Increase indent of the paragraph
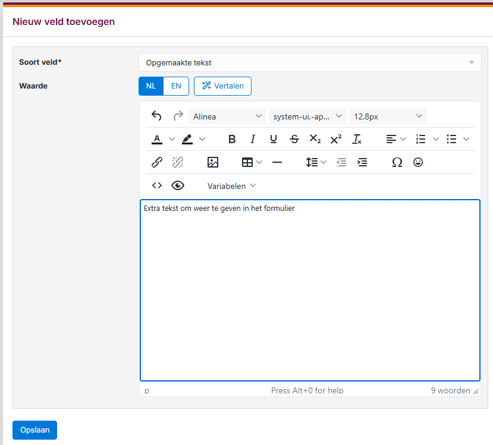The width and height of the screenshot is (493, 445). tap(362, 162)
